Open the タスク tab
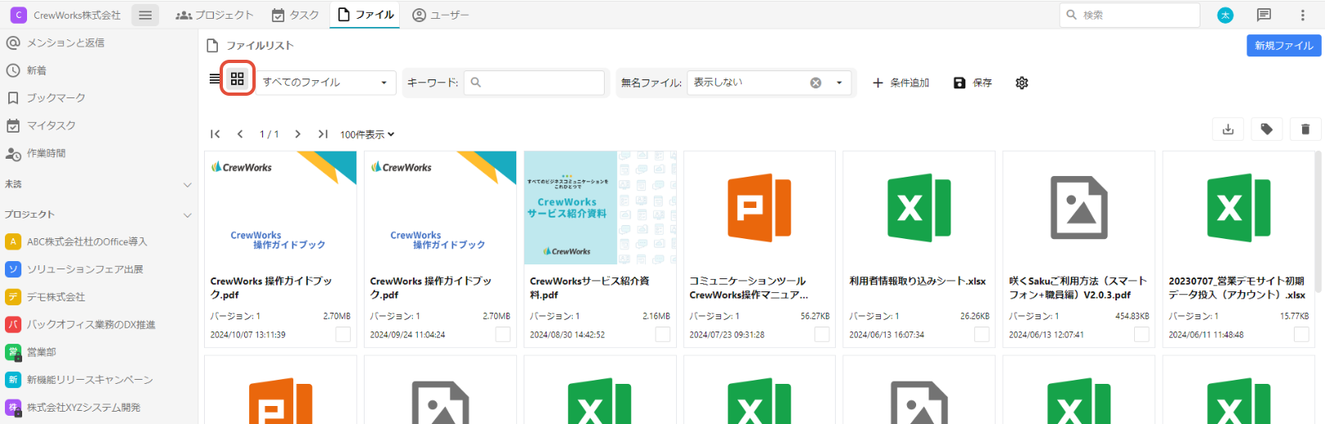The height and width of the screenshot is (424, 1325). coord(295,15)
